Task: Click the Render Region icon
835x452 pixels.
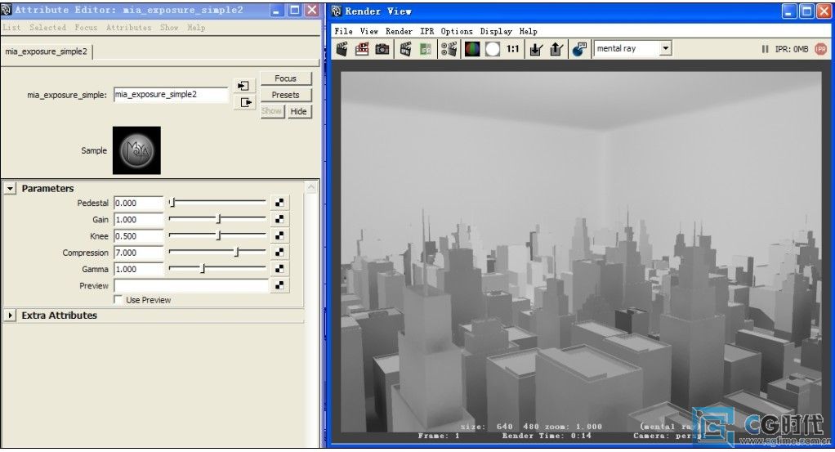Action: [x=362, y=49]
